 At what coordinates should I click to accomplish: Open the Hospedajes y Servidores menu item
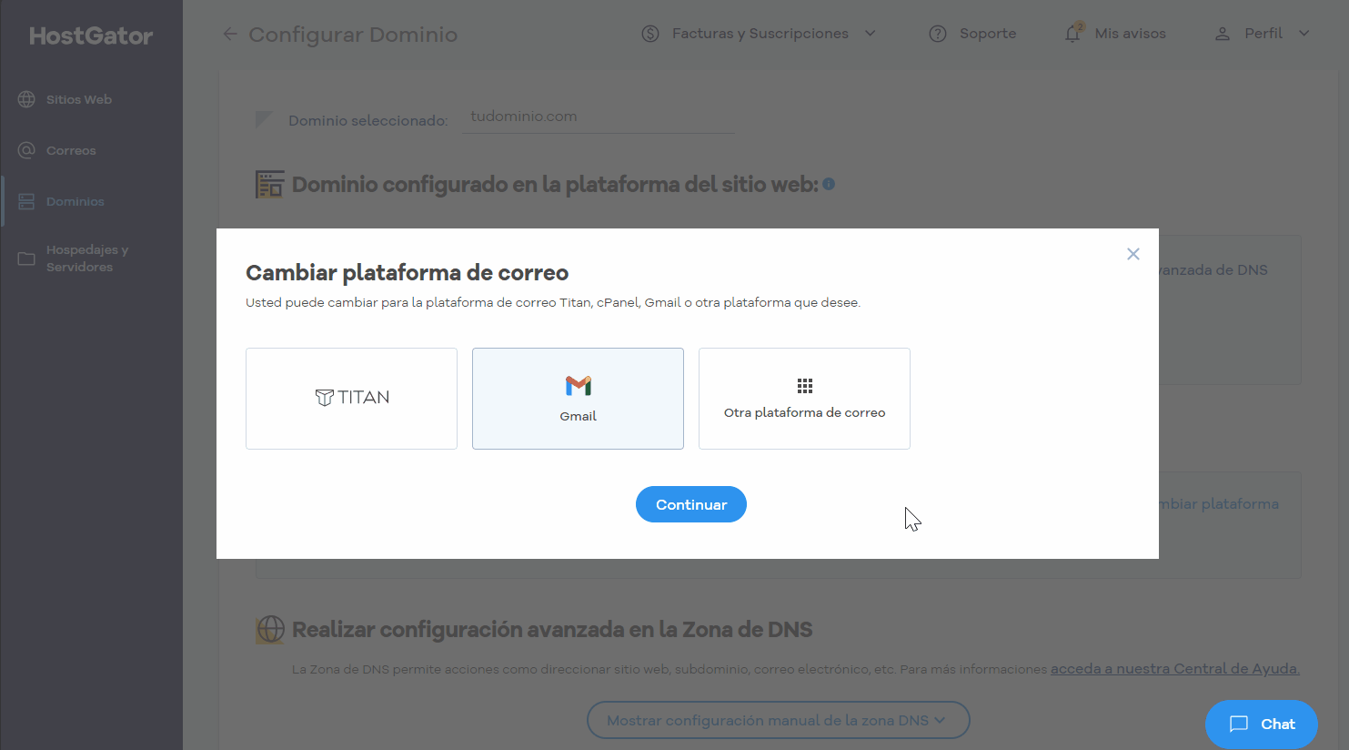point(91,258)
